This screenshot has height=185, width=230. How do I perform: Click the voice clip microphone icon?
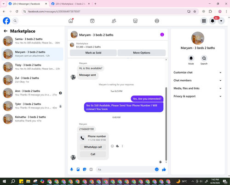[x=72, y=169]
